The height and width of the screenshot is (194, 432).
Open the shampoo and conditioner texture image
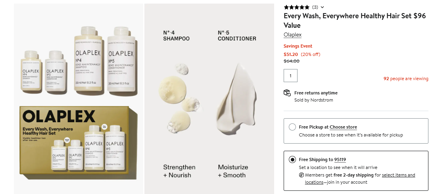click(209, 99)
